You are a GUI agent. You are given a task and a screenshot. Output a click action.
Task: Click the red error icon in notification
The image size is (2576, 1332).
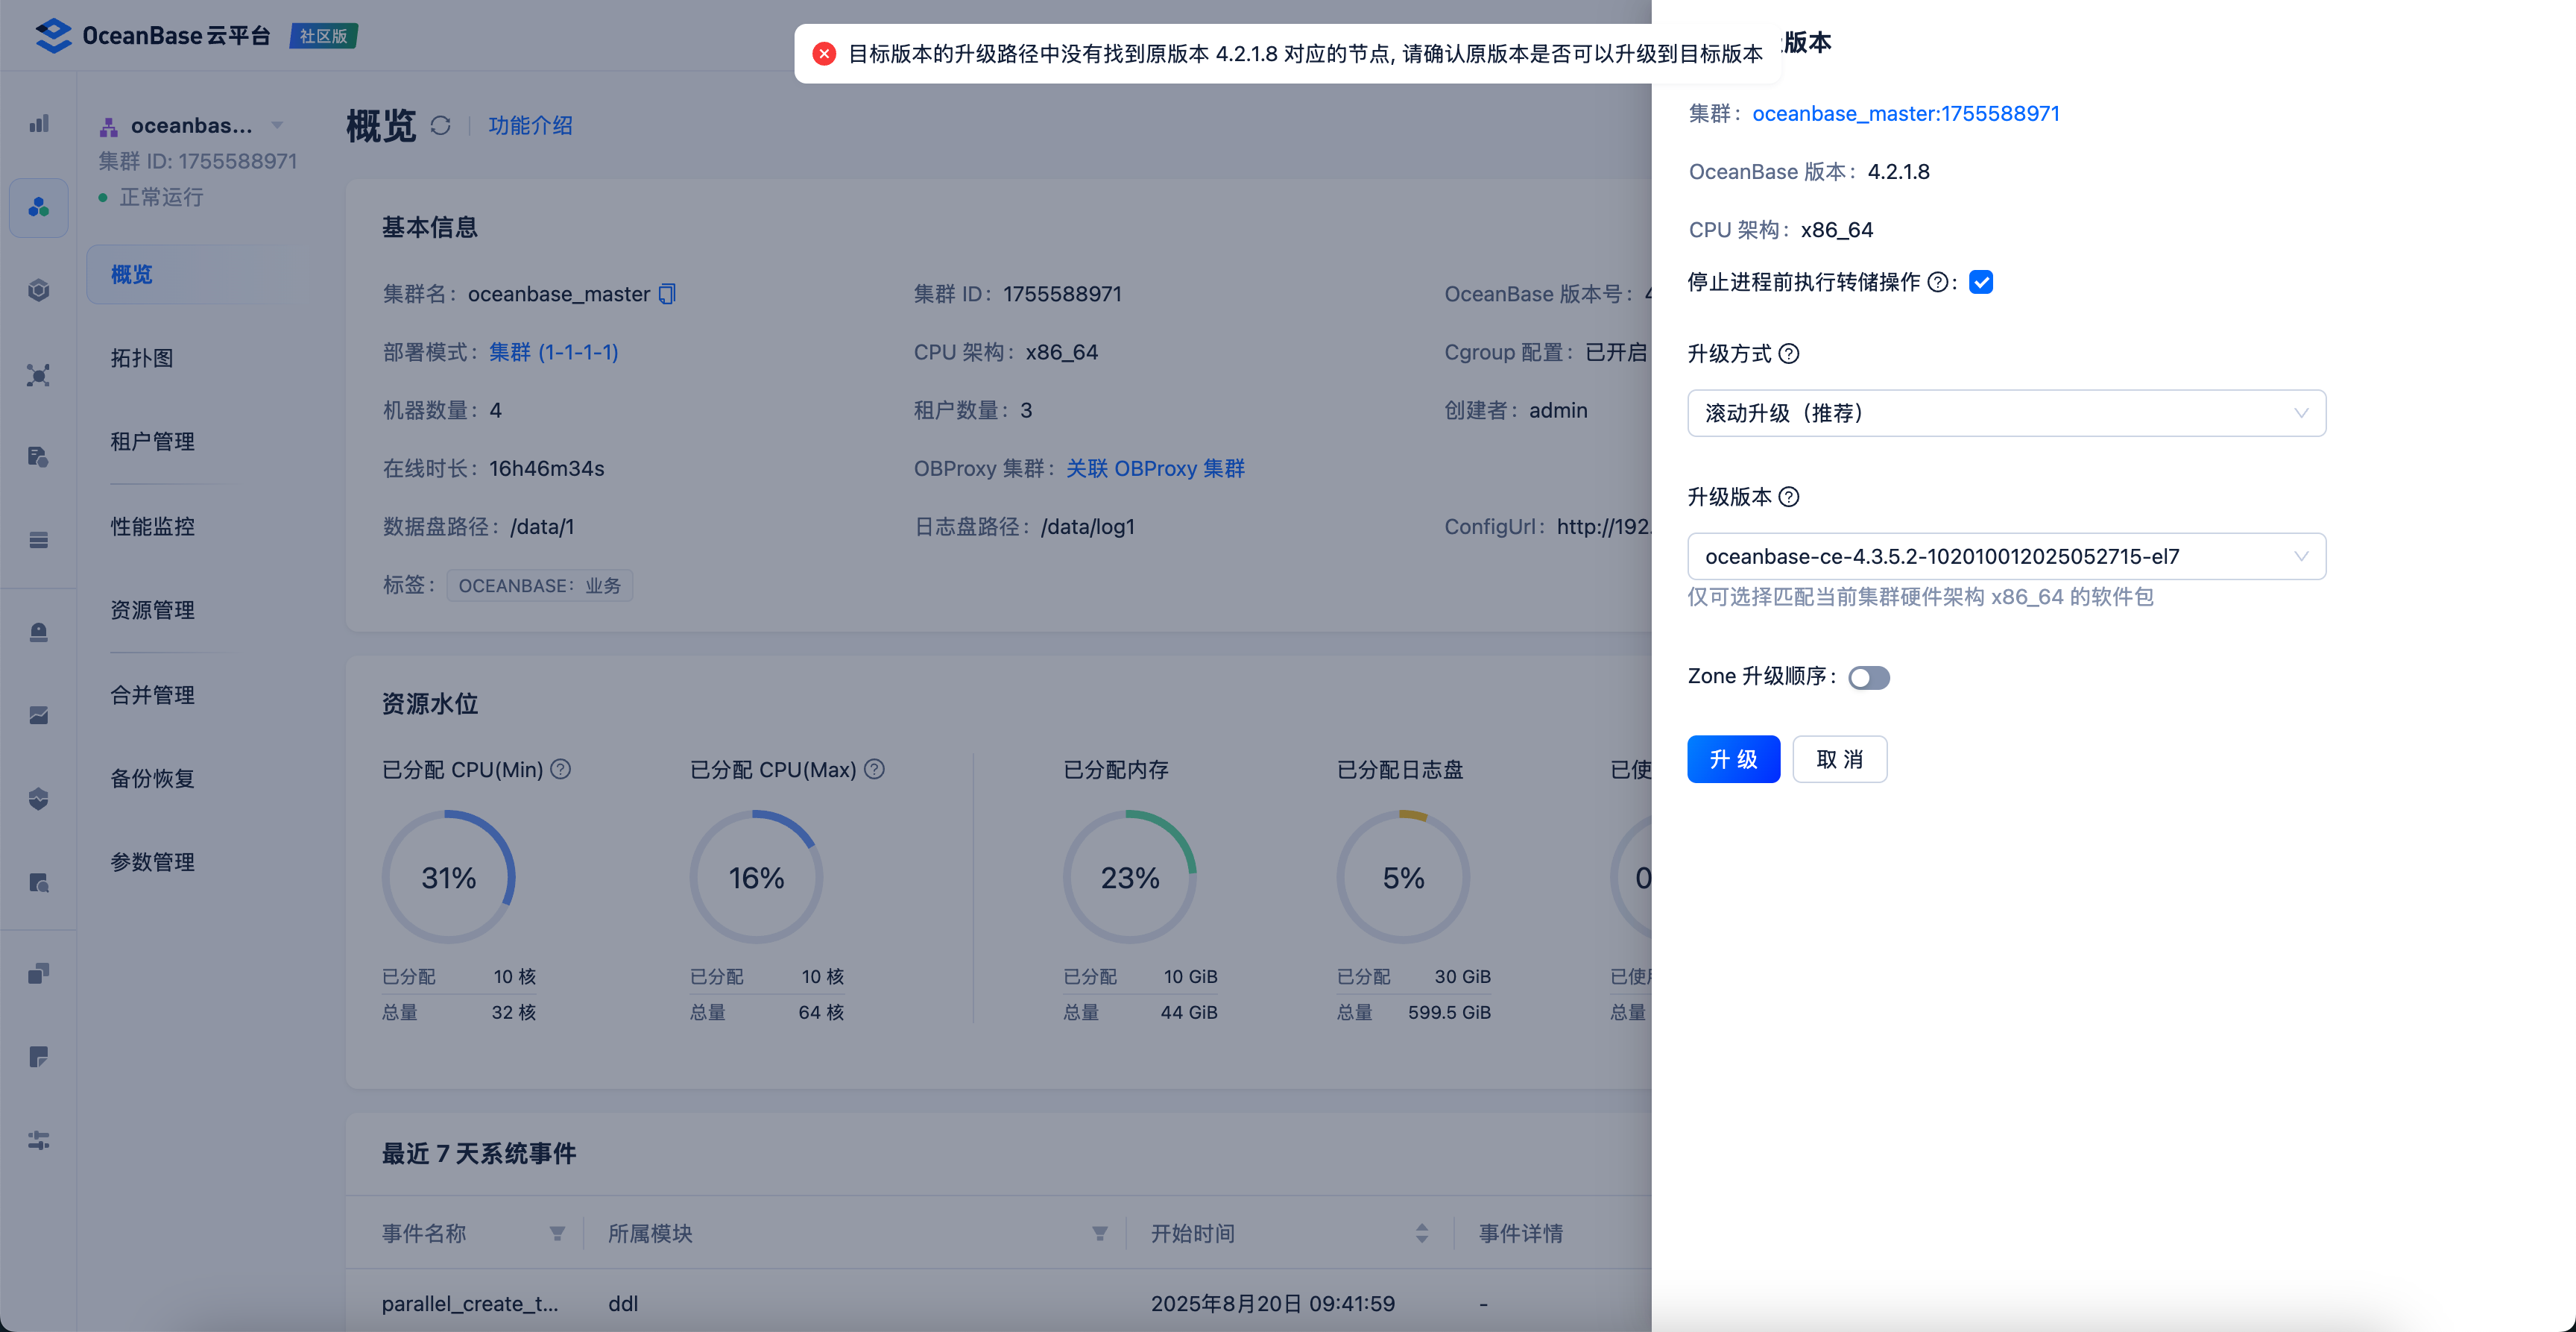click(824, 54)
